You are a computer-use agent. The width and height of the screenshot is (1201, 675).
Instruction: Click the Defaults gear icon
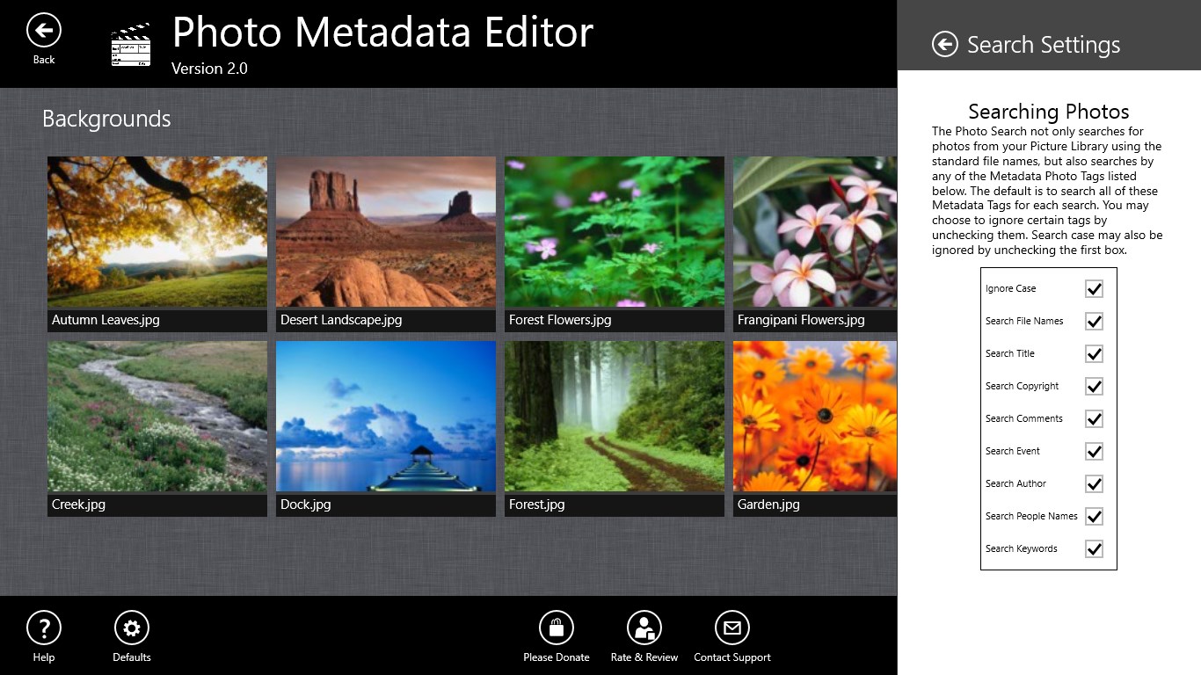click(x=132, y=628)
